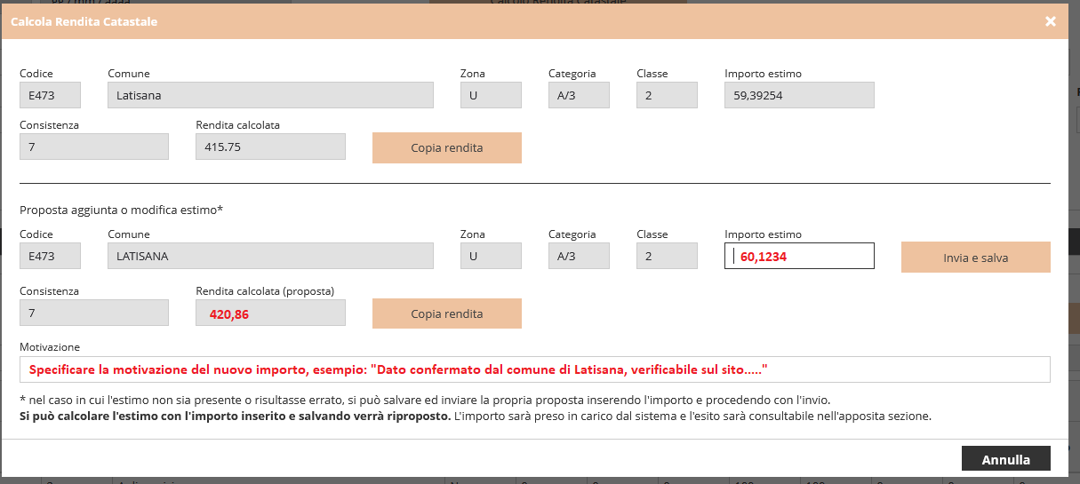Click the upper Copia rendita button

pos(447,147)
